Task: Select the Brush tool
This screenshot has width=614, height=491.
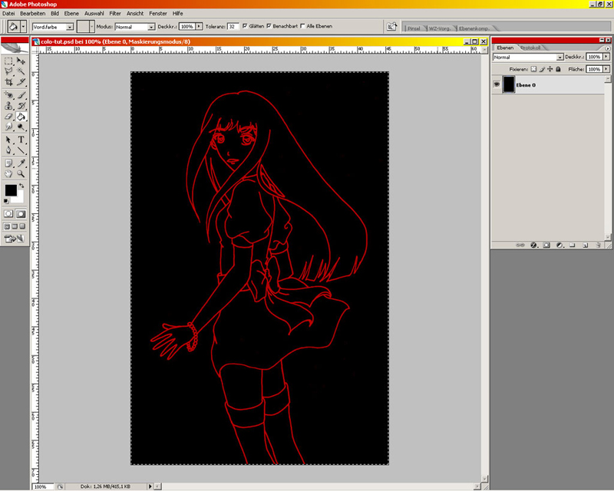Action: 21,95
